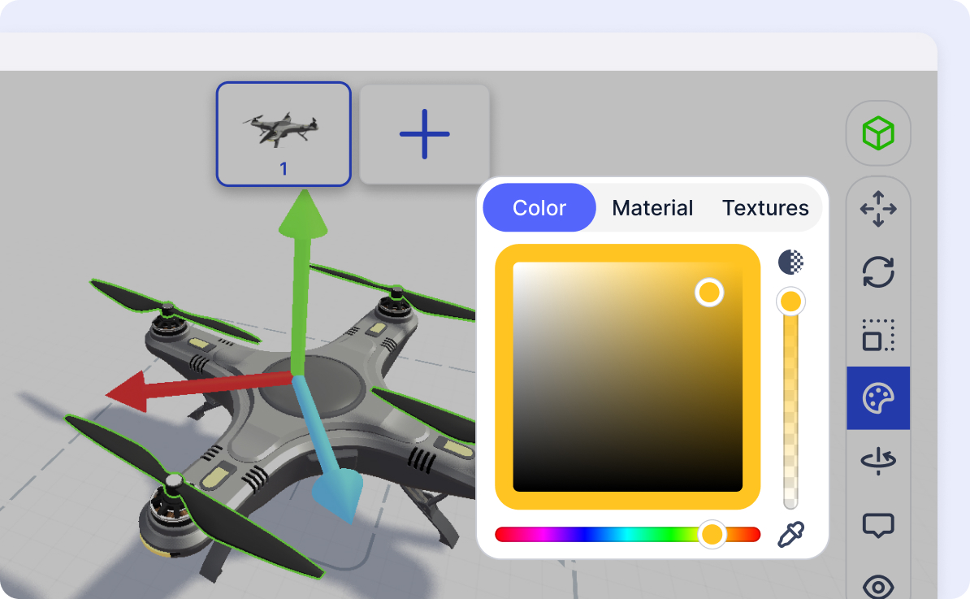Pick a color with the eyedropper
Image resolution: width=970 pixels, height=599 pixels.
pos(790,534)
